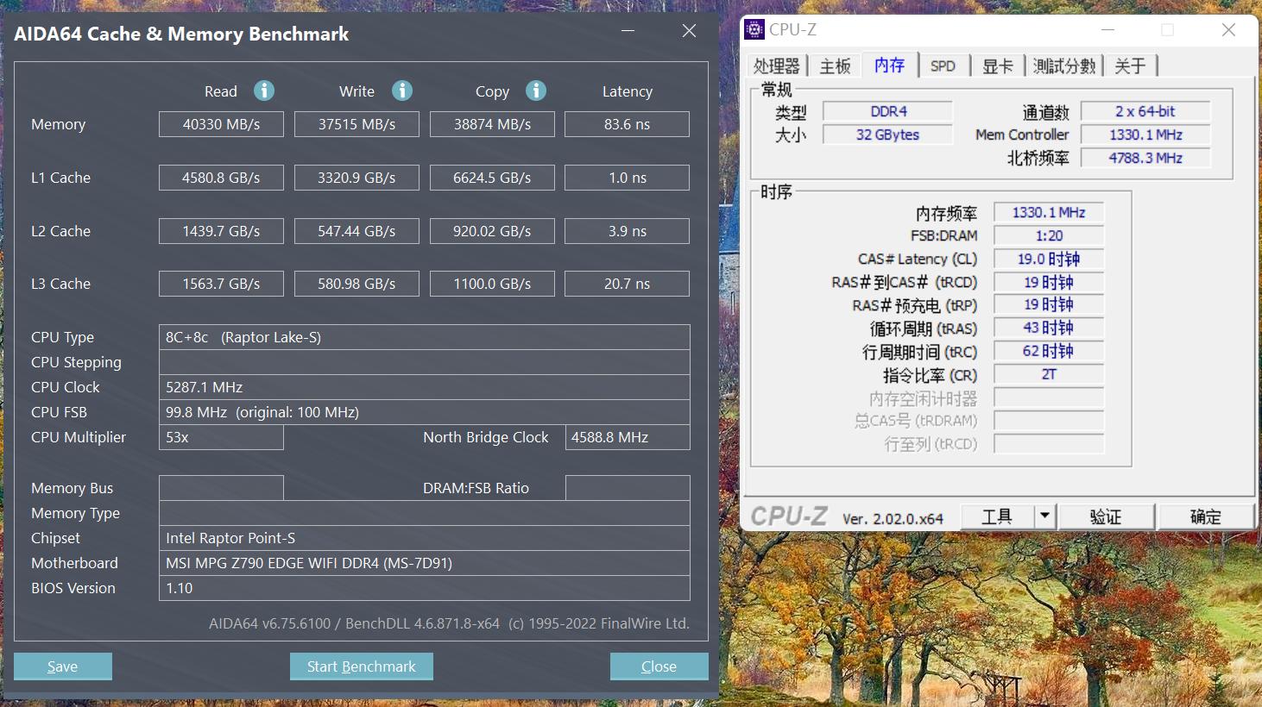Click the 验证 button in CPU-Z

1107,516
